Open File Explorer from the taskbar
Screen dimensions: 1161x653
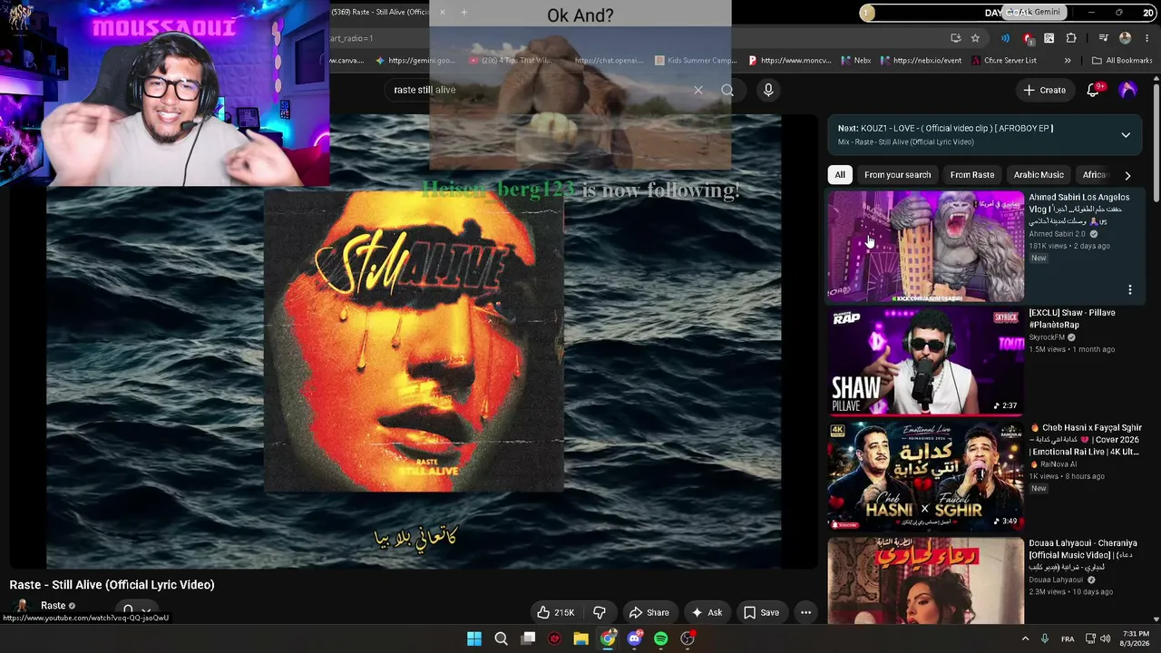tap(581, 638)
